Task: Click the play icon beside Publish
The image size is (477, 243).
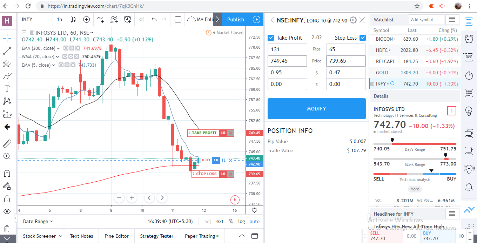Action: click(257, 19)
